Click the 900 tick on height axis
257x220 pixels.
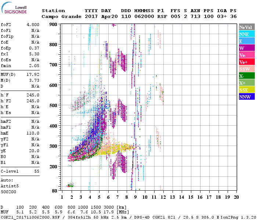(x=54, y=24)
